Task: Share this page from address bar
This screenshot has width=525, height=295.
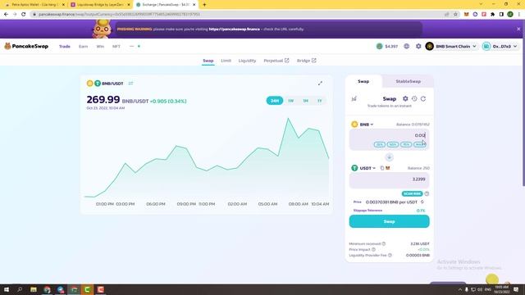Action: (x=446, y=15)
